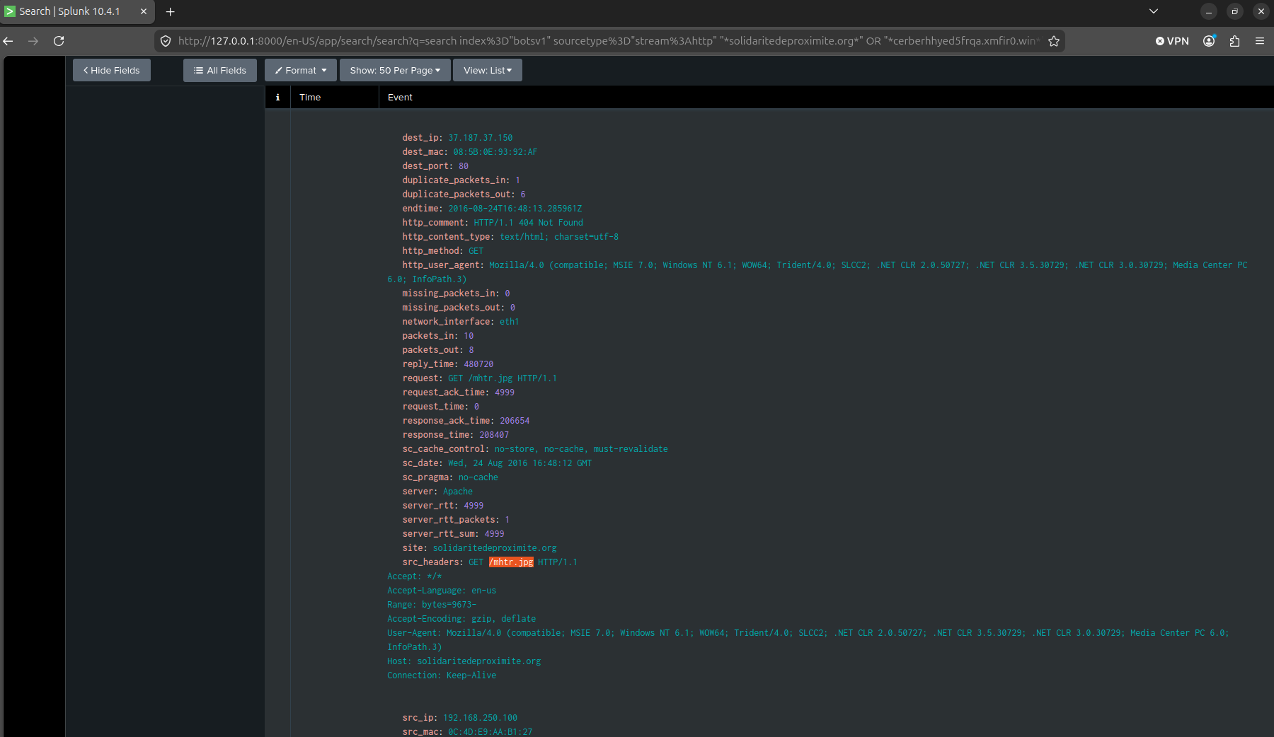Click dest_ip value 37.187.37.150

[480, 138]
